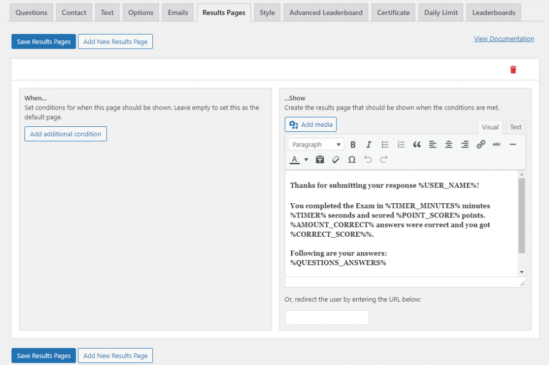Insert a horizontal line
This screenshot has height=365, width=549.
[x=512, y=144]
